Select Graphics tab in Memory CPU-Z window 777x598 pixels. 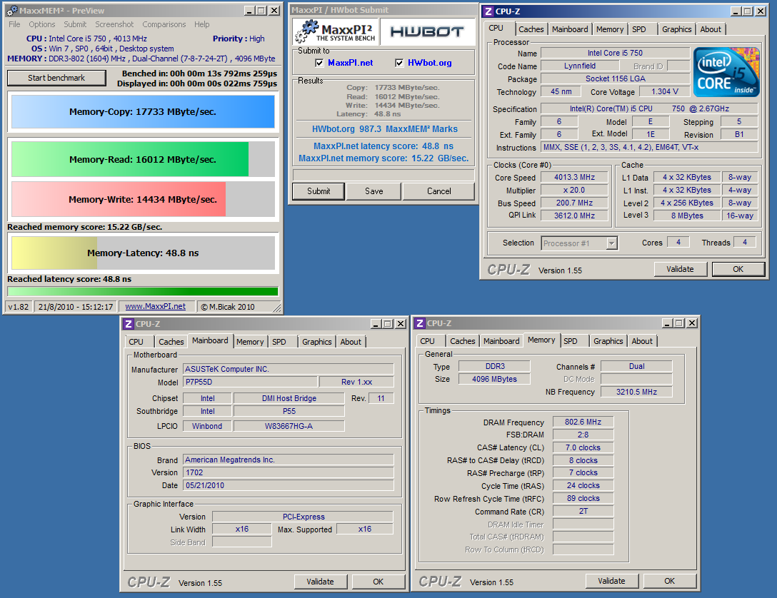coord(608,341)
